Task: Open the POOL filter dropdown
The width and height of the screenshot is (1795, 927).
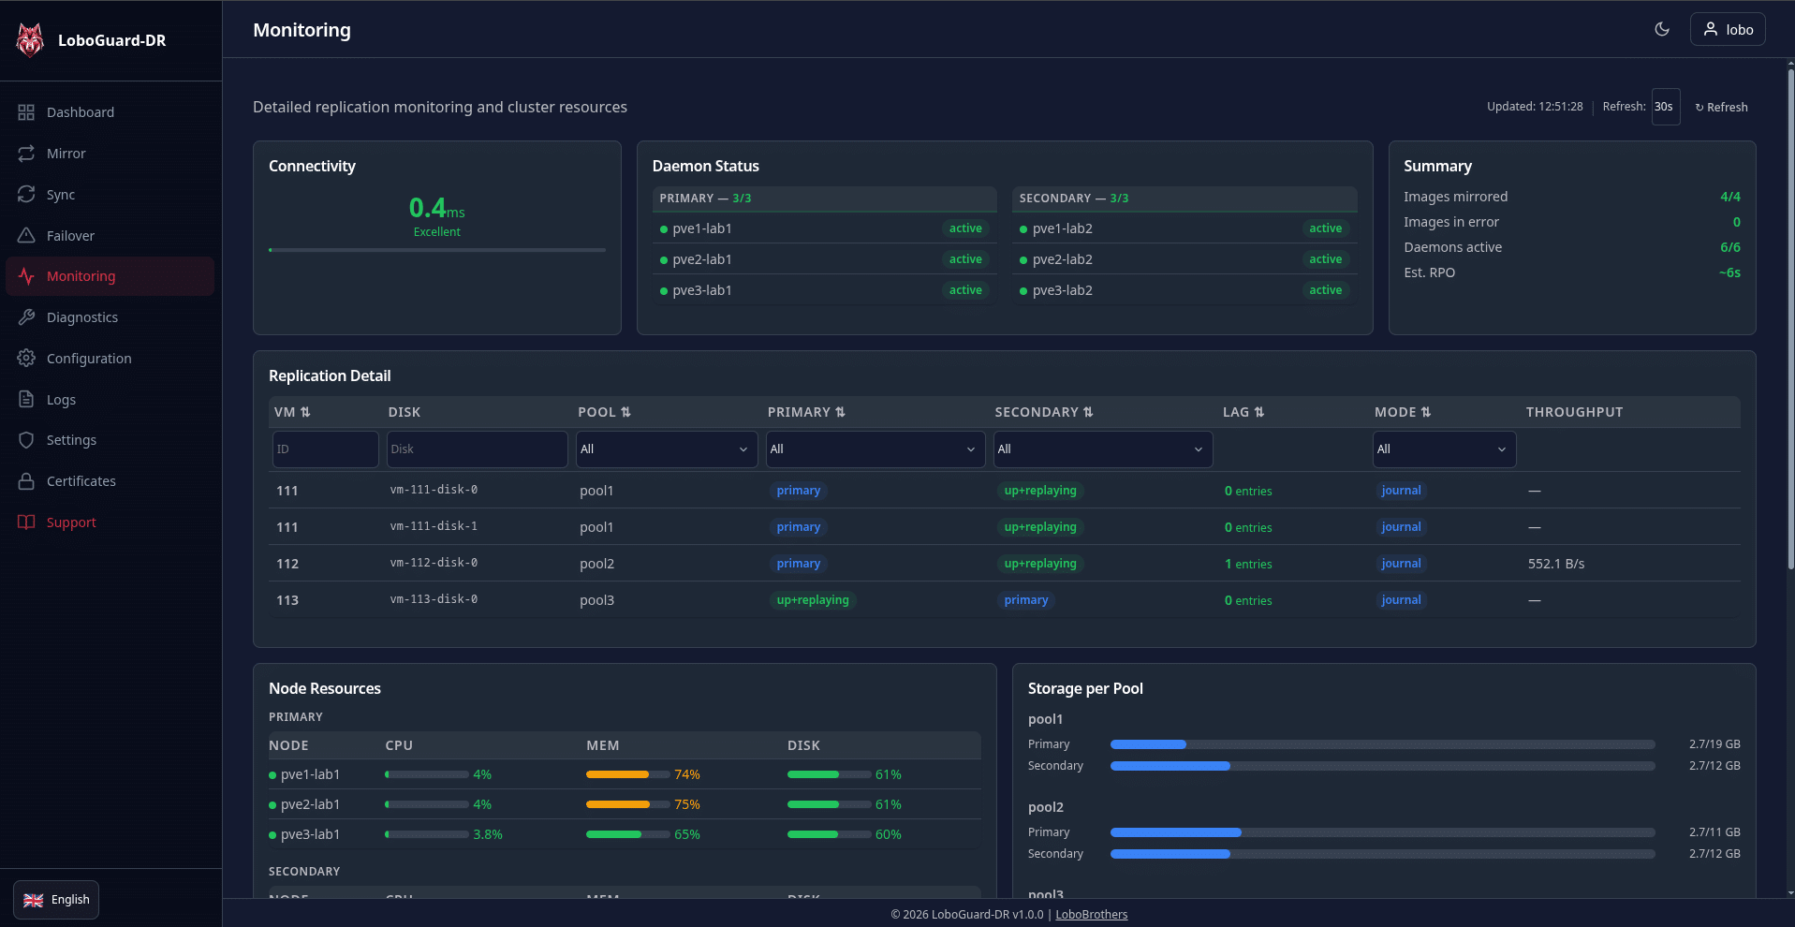Action: coord(665,449)
